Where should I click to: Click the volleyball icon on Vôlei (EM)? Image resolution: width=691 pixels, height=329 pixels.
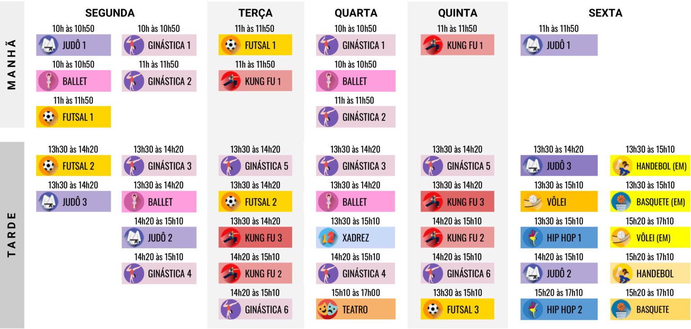click(621, 238)
